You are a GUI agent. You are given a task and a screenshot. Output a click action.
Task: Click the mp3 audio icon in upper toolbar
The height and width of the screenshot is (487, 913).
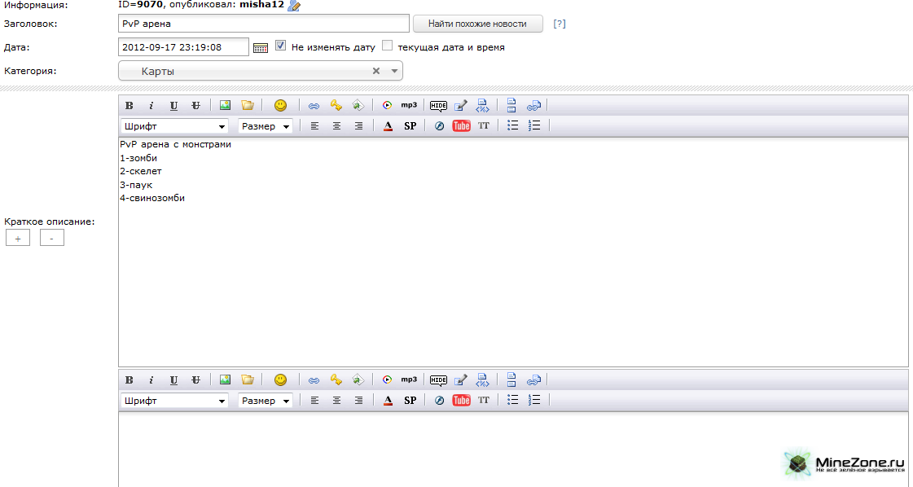point(409,105)
